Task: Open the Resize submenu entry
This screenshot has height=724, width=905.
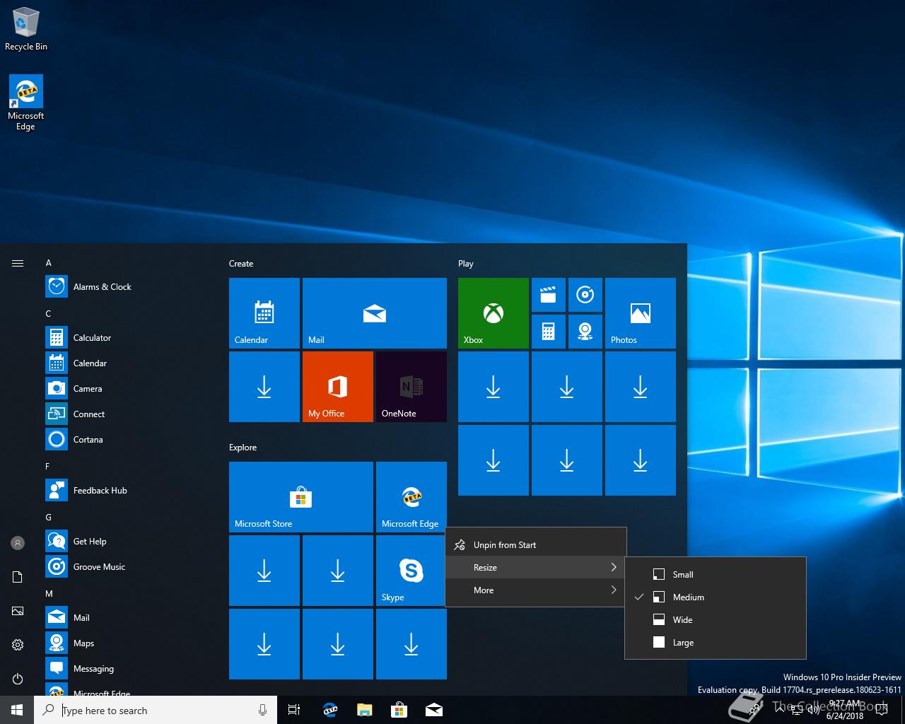Action: click(x=536, y=567)
